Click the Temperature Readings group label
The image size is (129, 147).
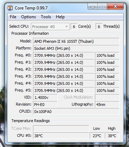(x=31, y=121)
